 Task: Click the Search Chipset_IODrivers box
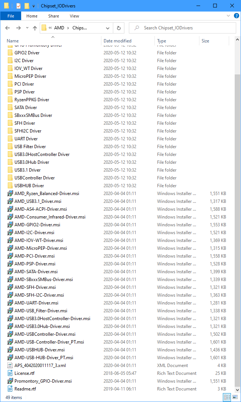pos(182,28)
